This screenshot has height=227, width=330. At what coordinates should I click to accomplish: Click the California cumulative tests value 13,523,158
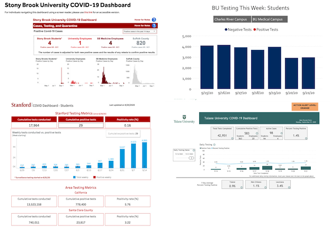tap(34, 205)
